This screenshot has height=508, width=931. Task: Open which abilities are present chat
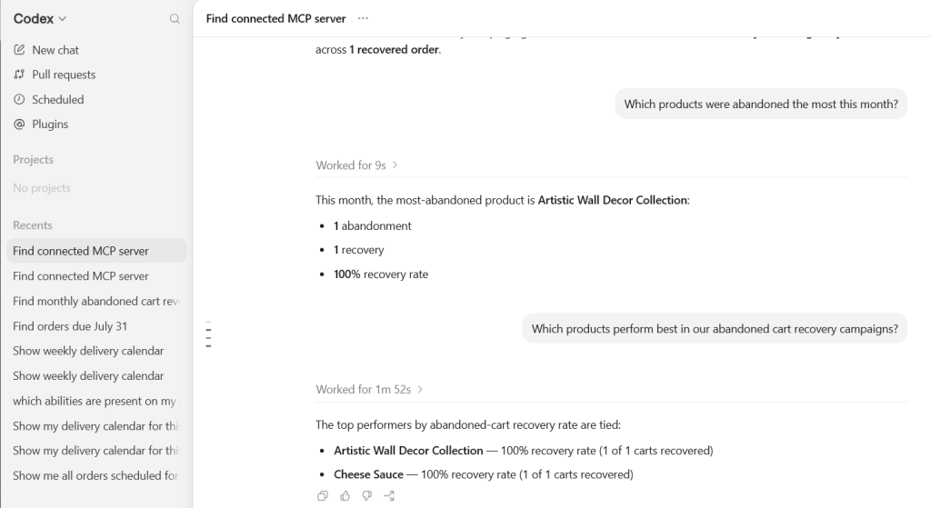click(96, 401)
